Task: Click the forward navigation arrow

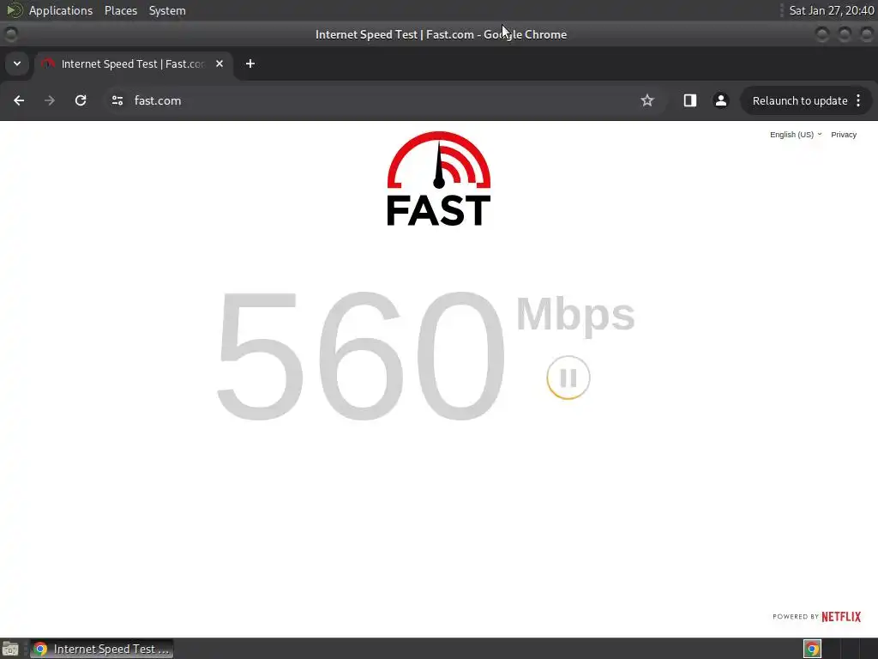Action: click(x=50, y=100)
